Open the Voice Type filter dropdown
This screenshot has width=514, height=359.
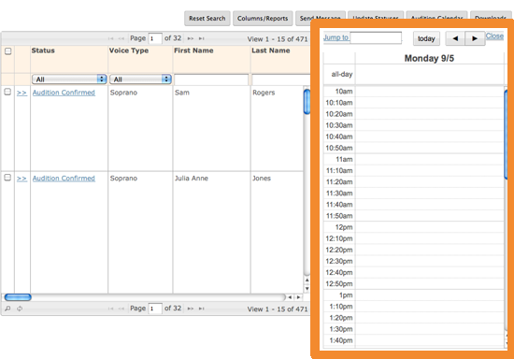140,79
